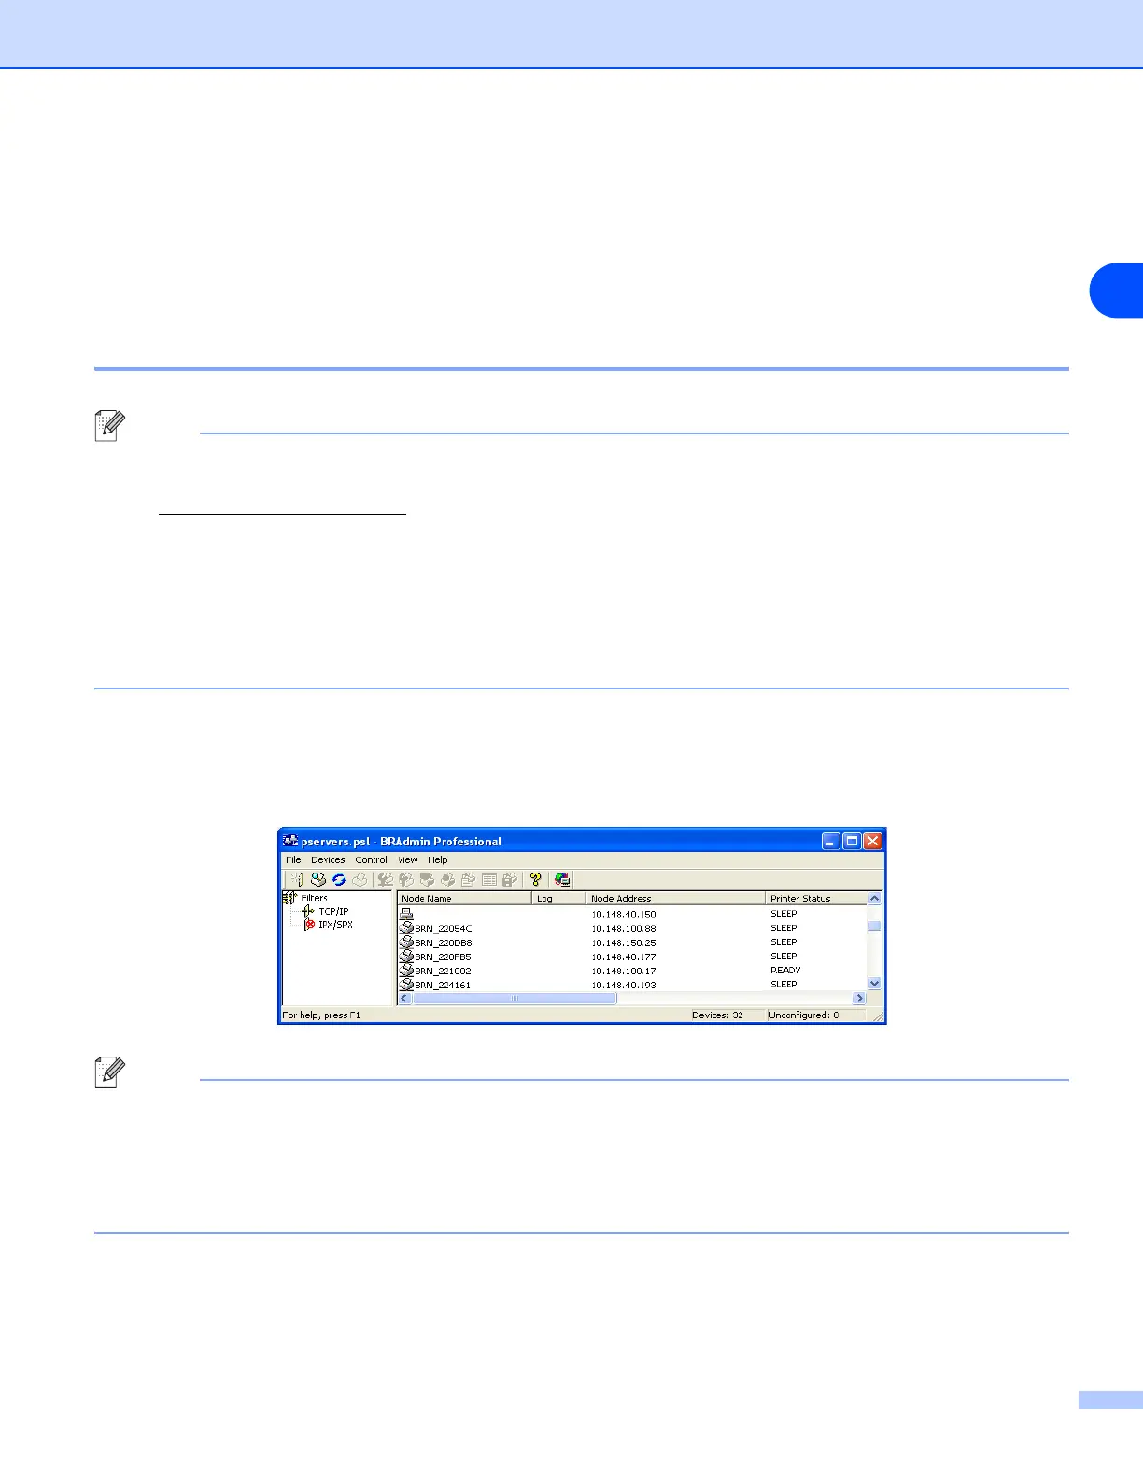Click the TCP/IP filter network icon
This screenshot has height=1476, width=1143.
pyautogui.click(x=309, y=911)
